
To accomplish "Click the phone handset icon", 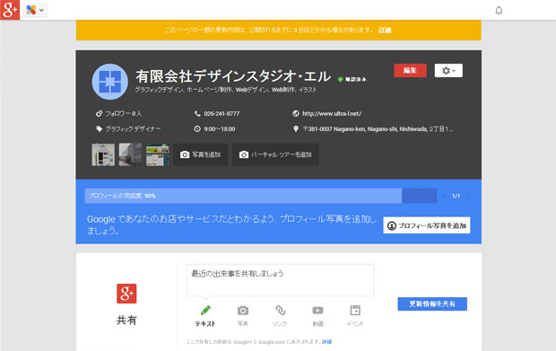I will (x=197, y=114).
